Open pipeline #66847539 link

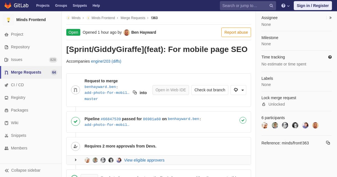[x=111, y=119]
